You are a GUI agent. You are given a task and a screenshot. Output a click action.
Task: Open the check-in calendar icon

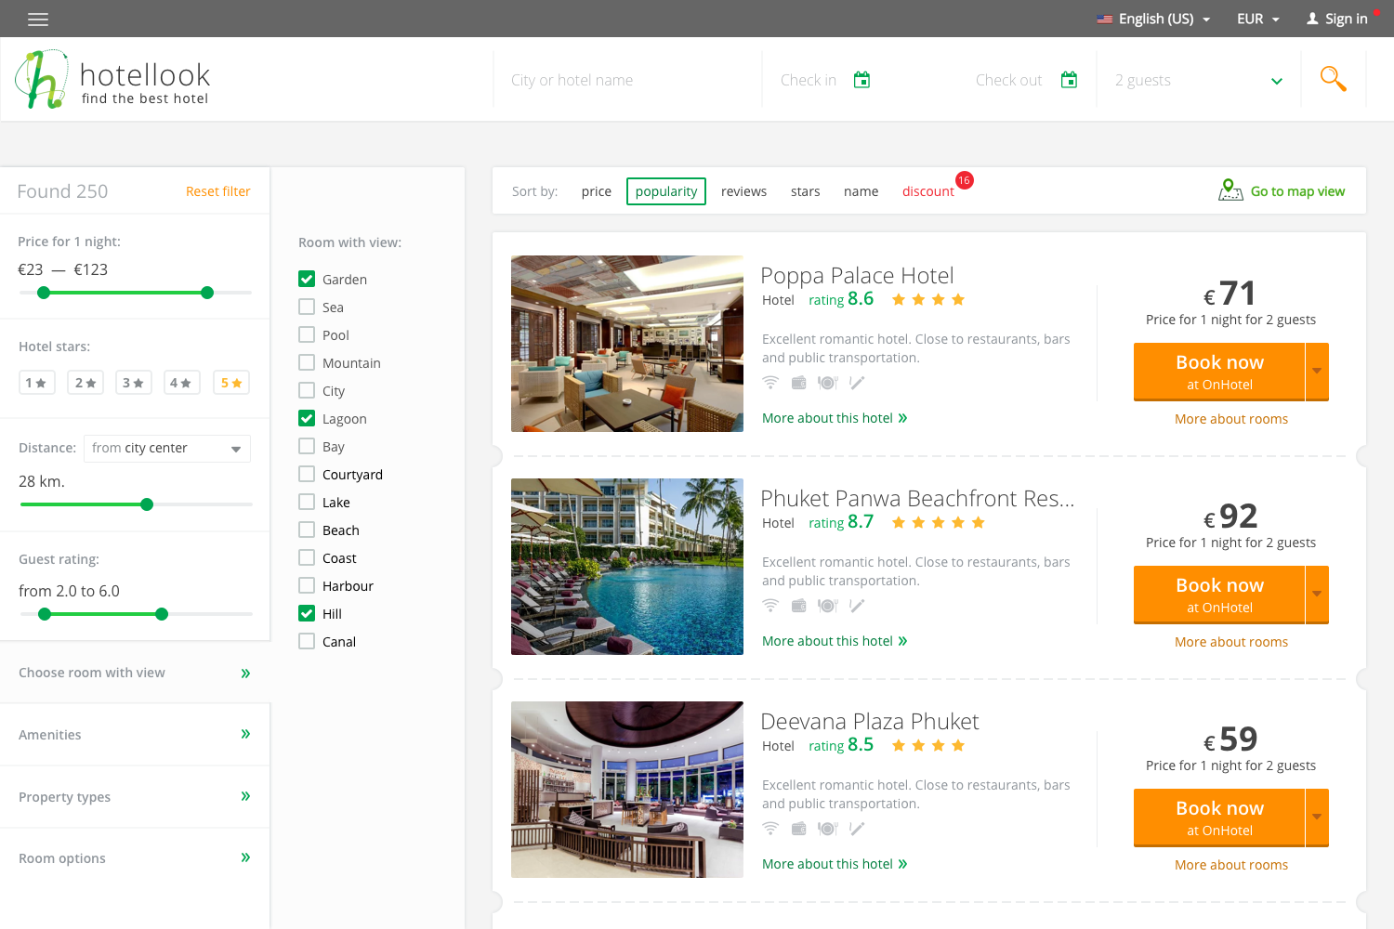click(862, 80)
